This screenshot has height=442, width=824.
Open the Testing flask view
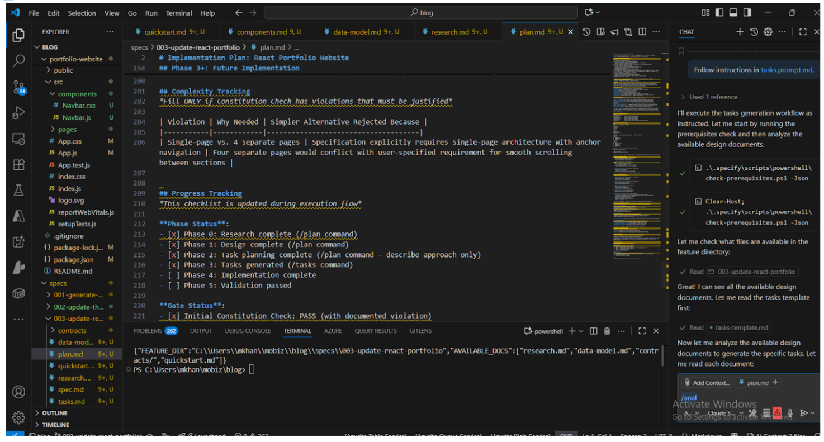click(x=18, y=191)
